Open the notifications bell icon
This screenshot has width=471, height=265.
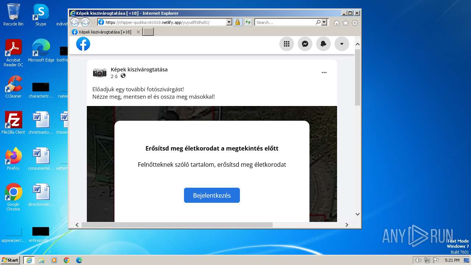point(323,44)
